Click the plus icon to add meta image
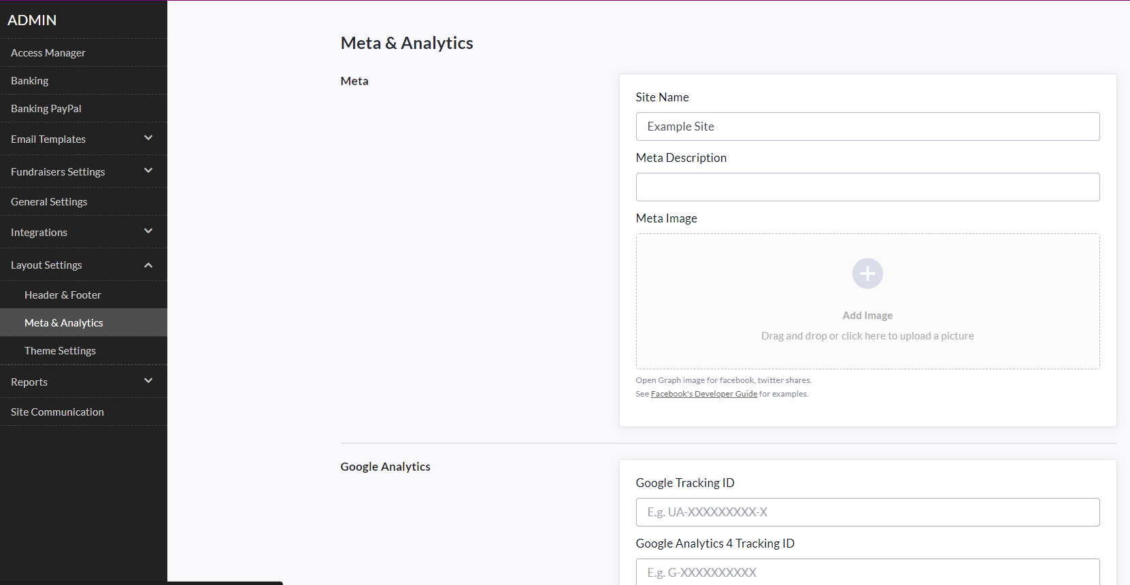Viewport: 1130px width, 585px height. 867,273
